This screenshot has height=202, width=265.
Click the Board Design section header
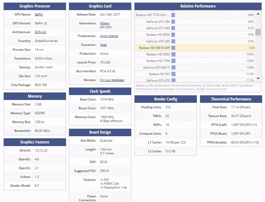[x=100, y=132]
